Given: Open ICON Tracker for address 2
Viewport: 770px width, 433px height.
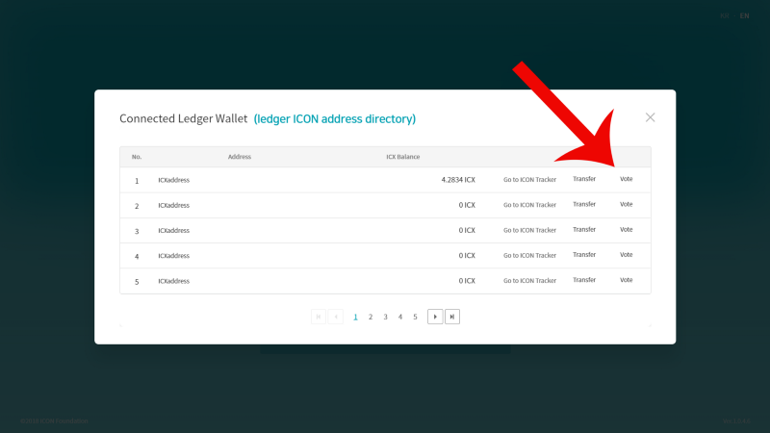Looking at the screenshot, I should (529, 205).
